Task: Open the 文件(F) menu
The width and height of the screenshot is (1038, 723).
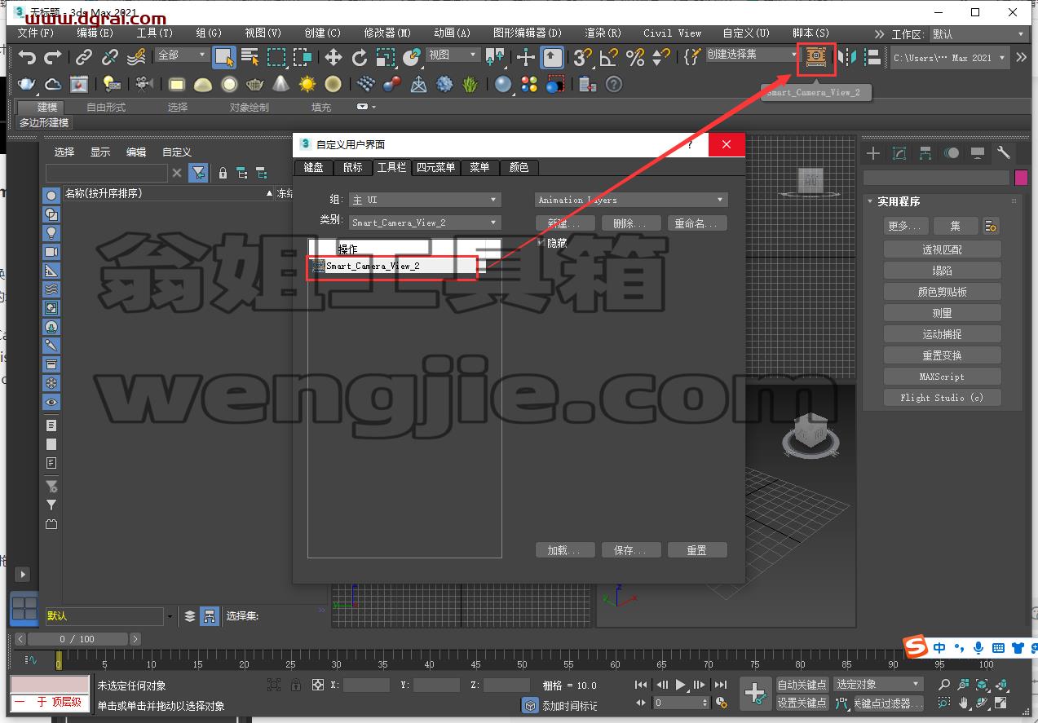Action: click(x=36, y=33)
